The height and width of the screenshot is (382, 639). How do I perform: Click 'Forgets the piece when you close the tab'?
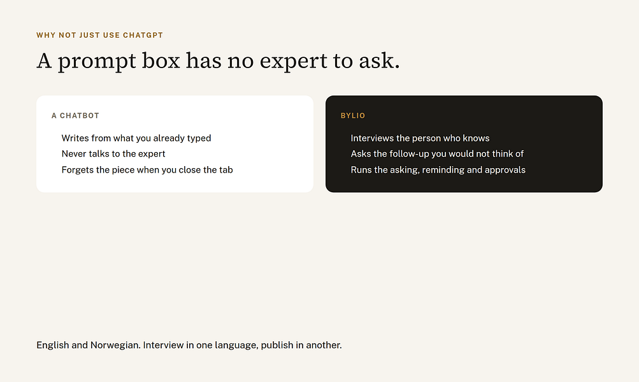pos(147,169)
